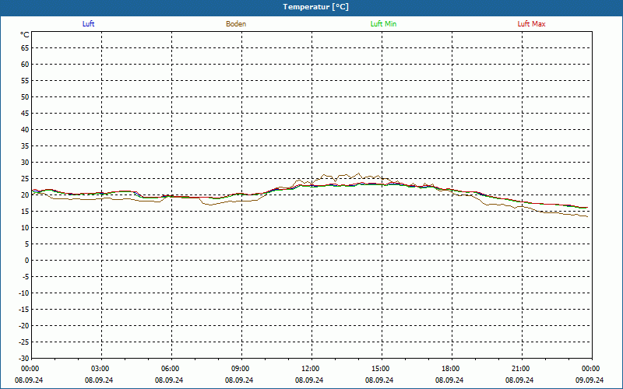Click the 03:00 time axis label
Viewport: 623px width, 389px height.
pos(101,369)
